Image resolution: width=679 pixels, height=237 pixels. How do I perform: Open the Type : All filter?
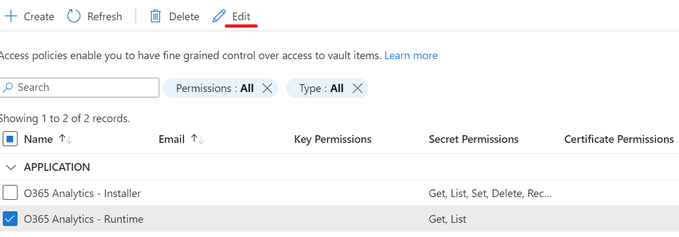click(321, 88)
